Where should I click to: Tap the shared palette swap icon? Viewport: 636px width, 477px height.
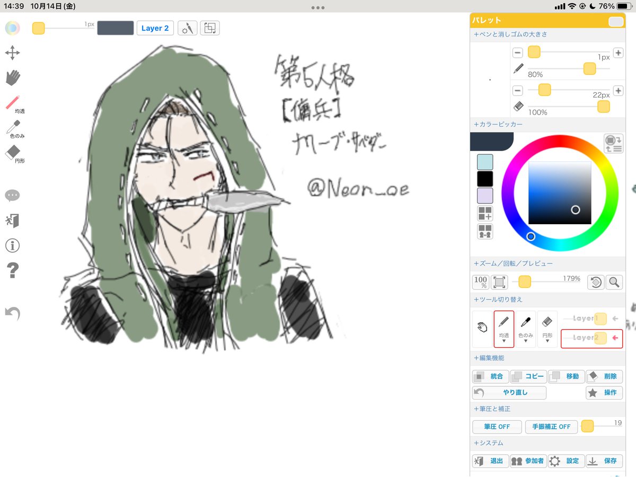click(485, 231)
